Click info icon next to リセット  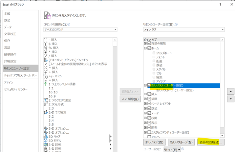[x=183, y=149]
